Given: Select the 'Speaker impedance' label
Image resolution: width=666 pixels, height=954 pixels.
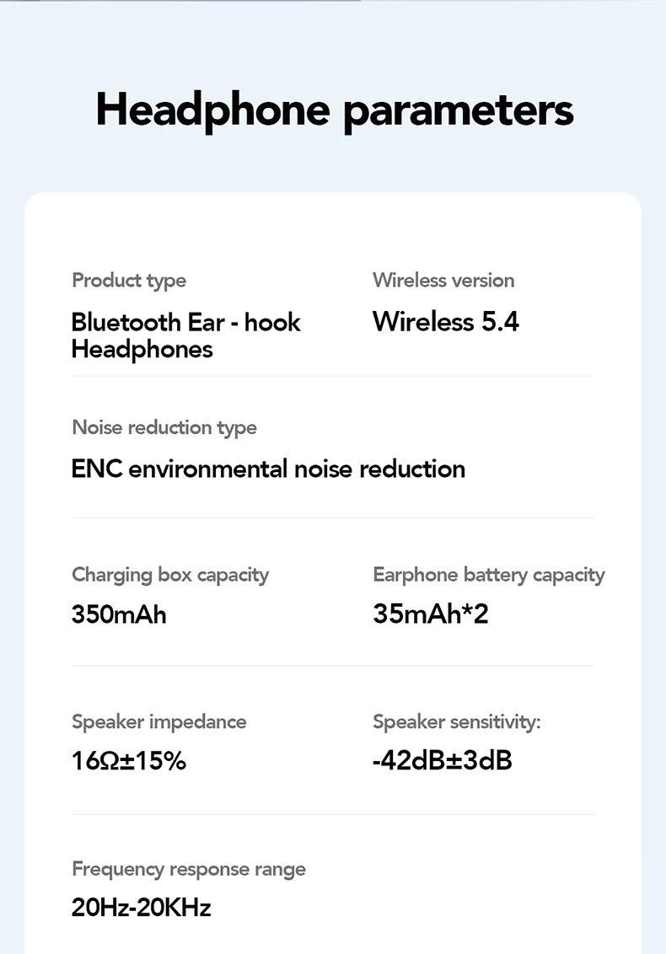Looking at the screenshot, I should (x=159, y=722).
